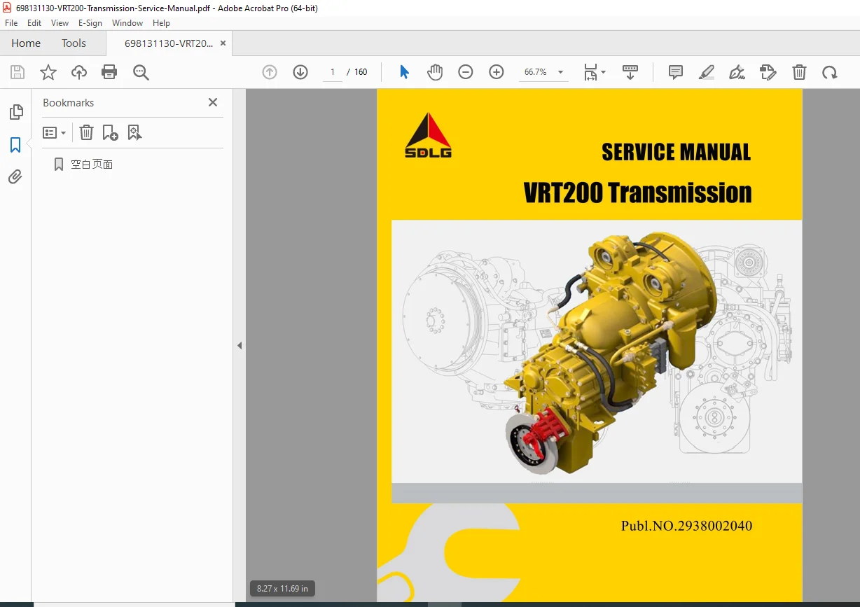Open the find text magnifier icon

141,72
